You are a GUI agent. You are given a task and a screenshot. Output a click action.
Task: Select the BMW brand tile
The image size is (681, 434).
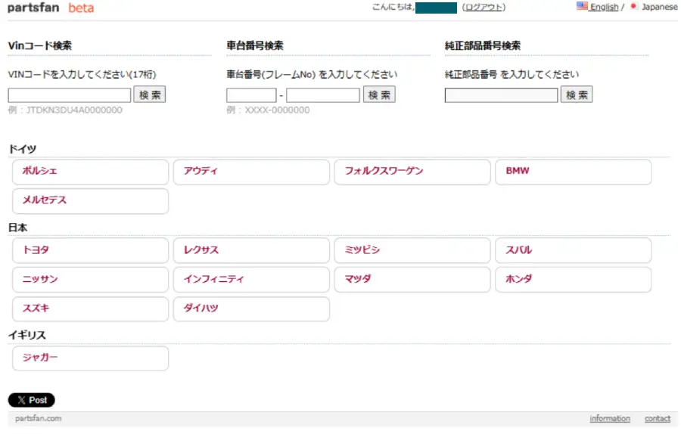[x=573, y=172]
